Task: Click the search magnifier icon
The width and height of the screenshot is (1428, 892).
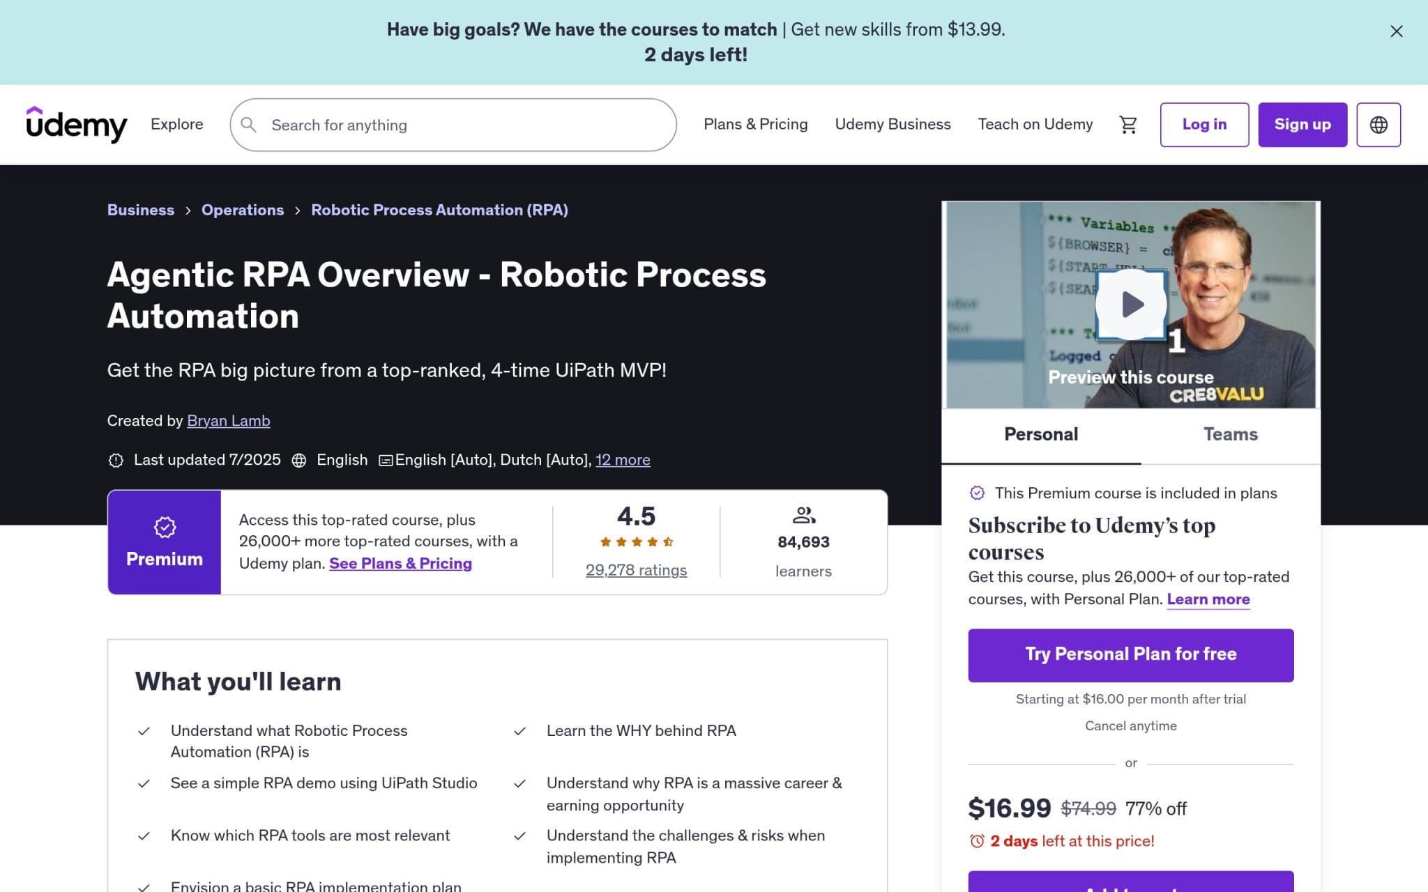Action: pyautogui.click(x=248, y=125)
